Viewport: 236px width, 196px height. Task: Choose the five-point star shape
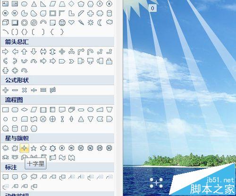tap(34, 148)
